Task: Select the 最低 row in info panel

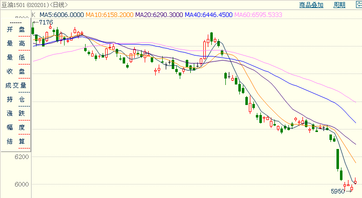Action: (x=16, y=57)
